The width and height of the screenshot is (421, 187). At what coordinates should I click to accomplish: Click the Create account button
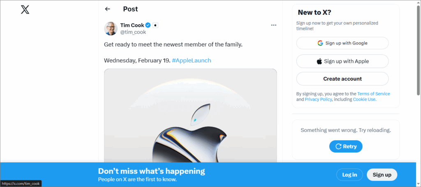[x=342, y=78]
